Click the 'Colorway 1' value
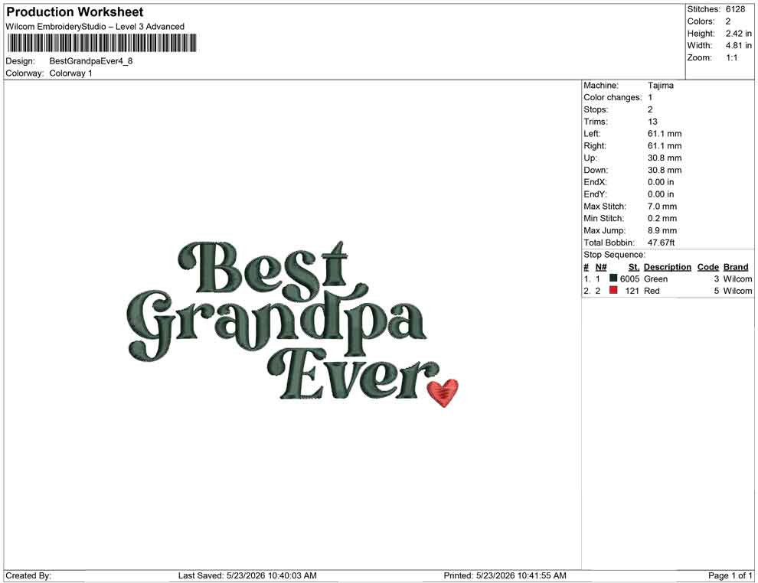 tap(70, 73)
